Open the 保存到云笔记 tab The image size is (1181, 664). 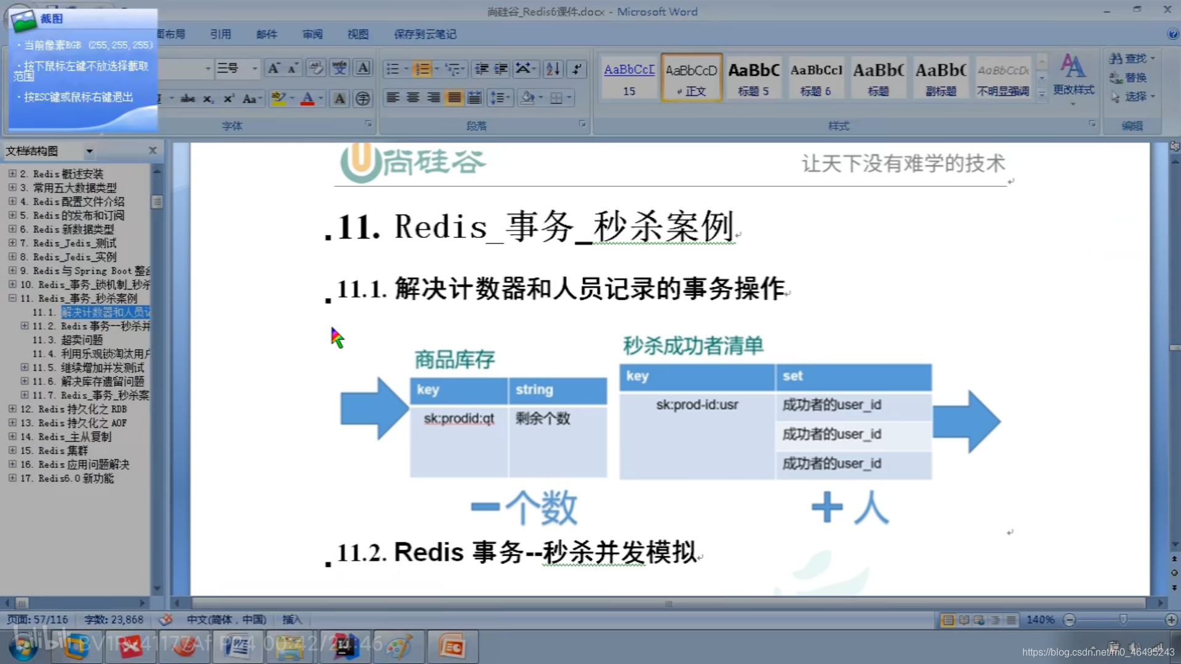pyautogui.click(x=425, y=34)
